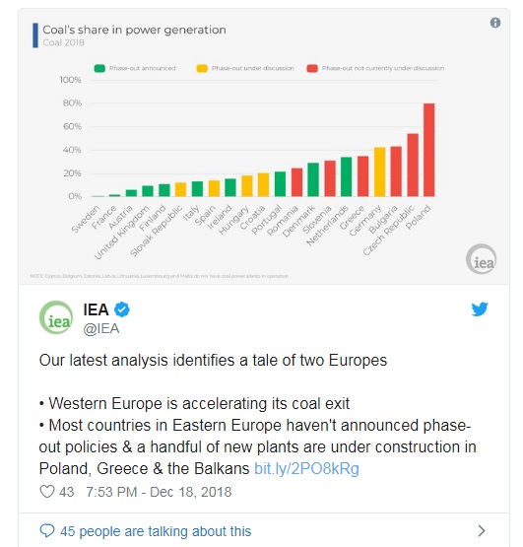Click the speech bubble conversation icon

coord(47,530)
